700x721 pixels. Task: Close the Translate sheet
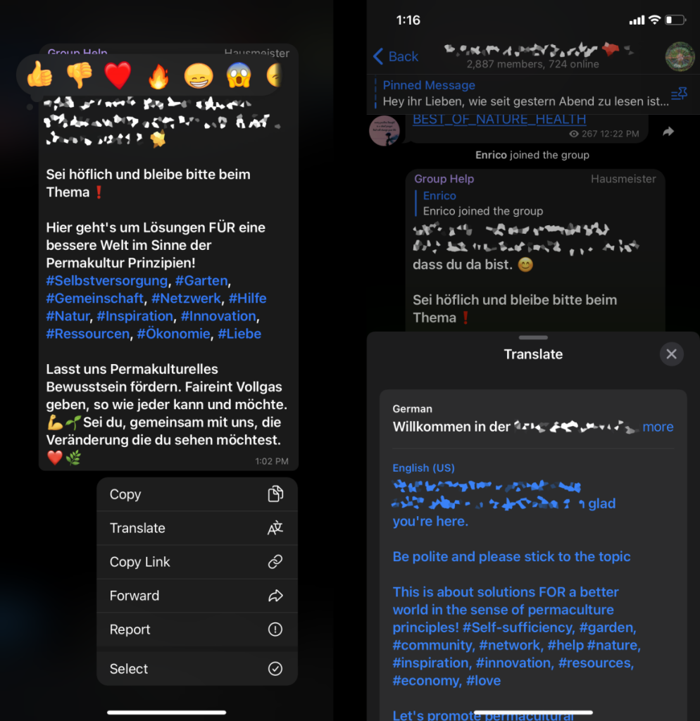[x=671, y=354]
